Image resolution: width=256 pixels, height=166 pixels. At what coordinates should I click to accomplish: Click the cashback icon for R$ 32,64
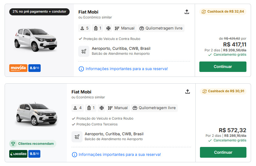click(204, 12)
